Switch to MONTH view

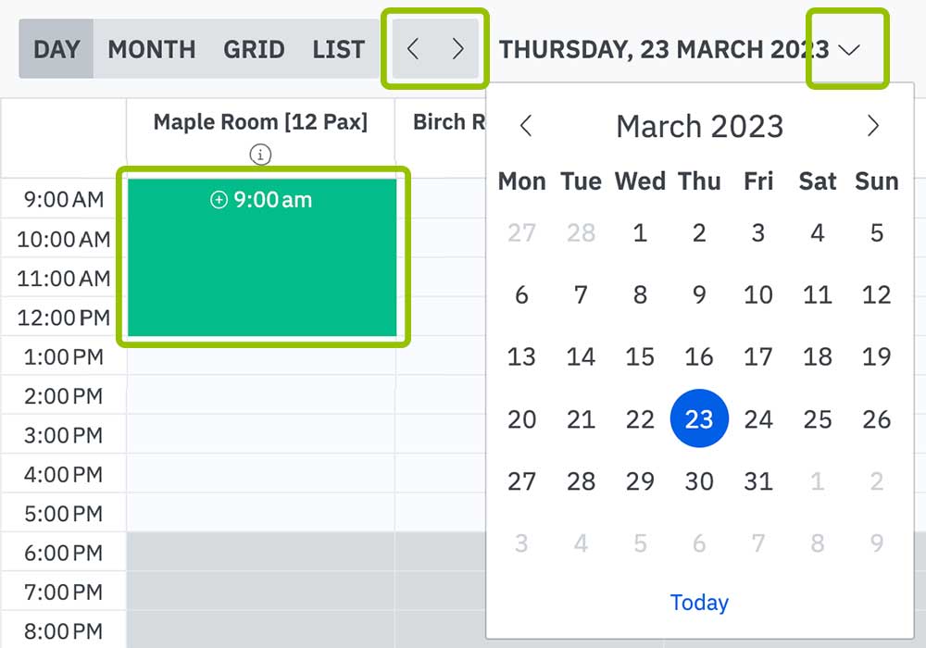coord(152,50)
